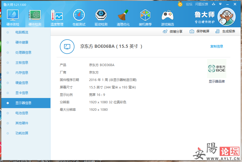Click the 保存截屏 label
This screenshot has width=242, height=162.
click(x=203, y=31)
